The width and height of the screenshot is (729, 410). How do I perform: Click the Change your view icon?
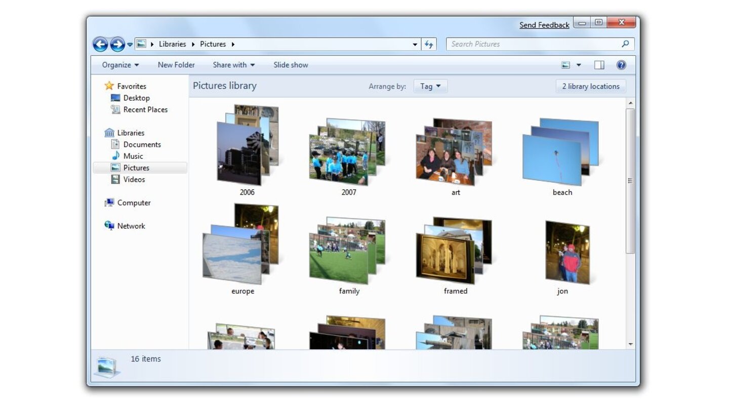565,65
